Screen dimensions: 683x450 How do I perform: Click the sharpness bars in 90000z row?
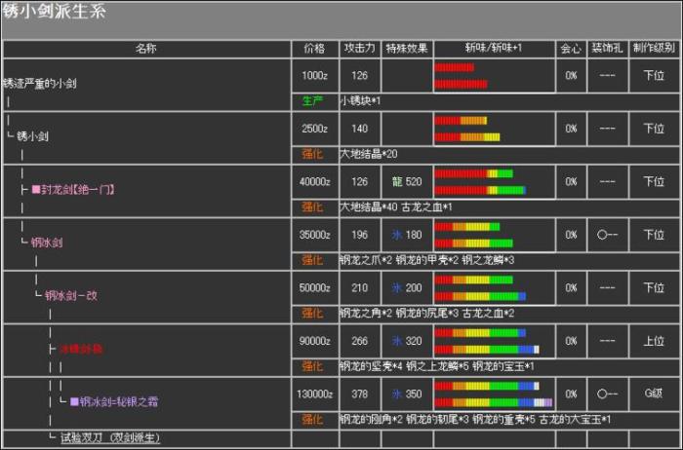point(487,341)
